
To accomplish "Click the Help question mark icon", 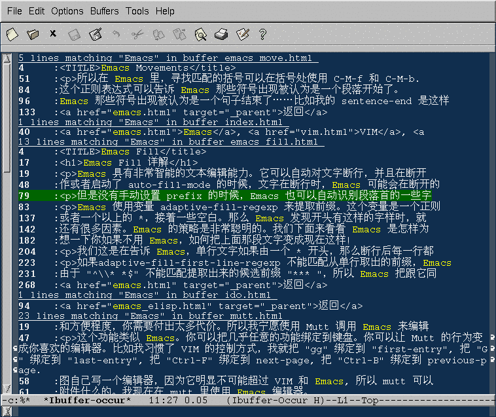I will coord(262,33).
